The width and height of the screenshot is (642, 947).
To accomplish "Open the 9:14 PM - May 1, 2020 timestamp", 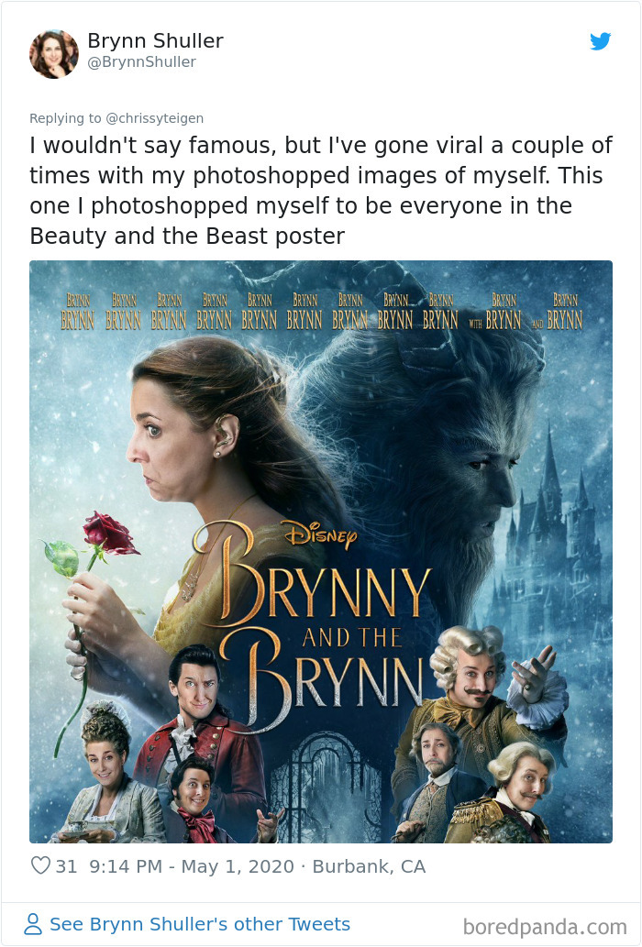I will pyautogui.click(x=192, y=866).
